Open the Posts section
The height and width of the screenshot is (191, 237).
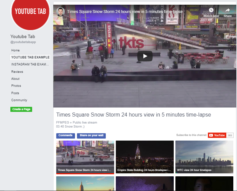(x=15, y=93)
